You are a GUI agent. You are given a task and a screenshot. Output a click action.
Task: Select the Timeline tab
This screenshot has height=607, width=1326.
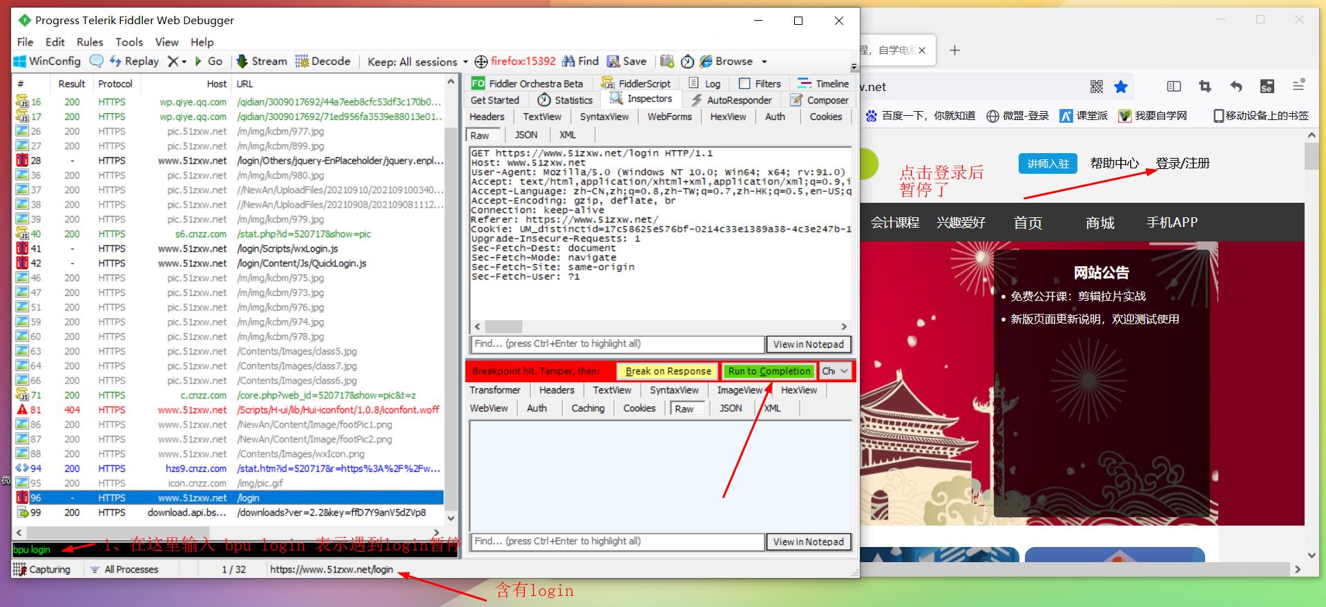click(x=823, y=83)
